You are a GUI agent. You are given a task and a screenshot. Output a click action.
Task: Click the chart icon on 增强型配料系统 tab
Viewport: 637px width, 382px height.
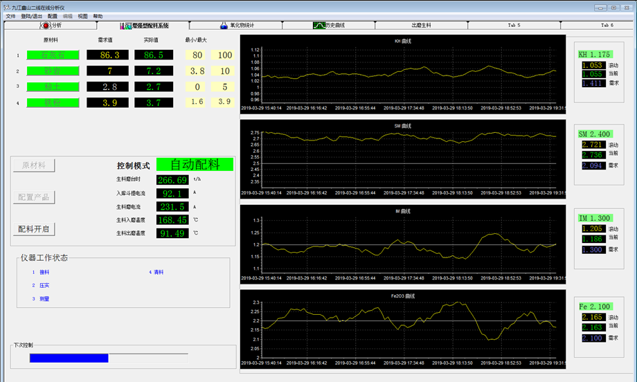[x=125, y=25]
